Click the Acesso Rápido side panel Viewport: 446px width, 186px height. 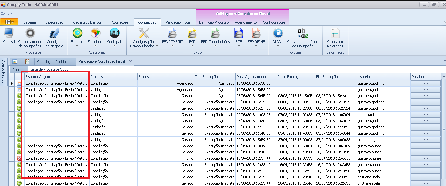4,72
